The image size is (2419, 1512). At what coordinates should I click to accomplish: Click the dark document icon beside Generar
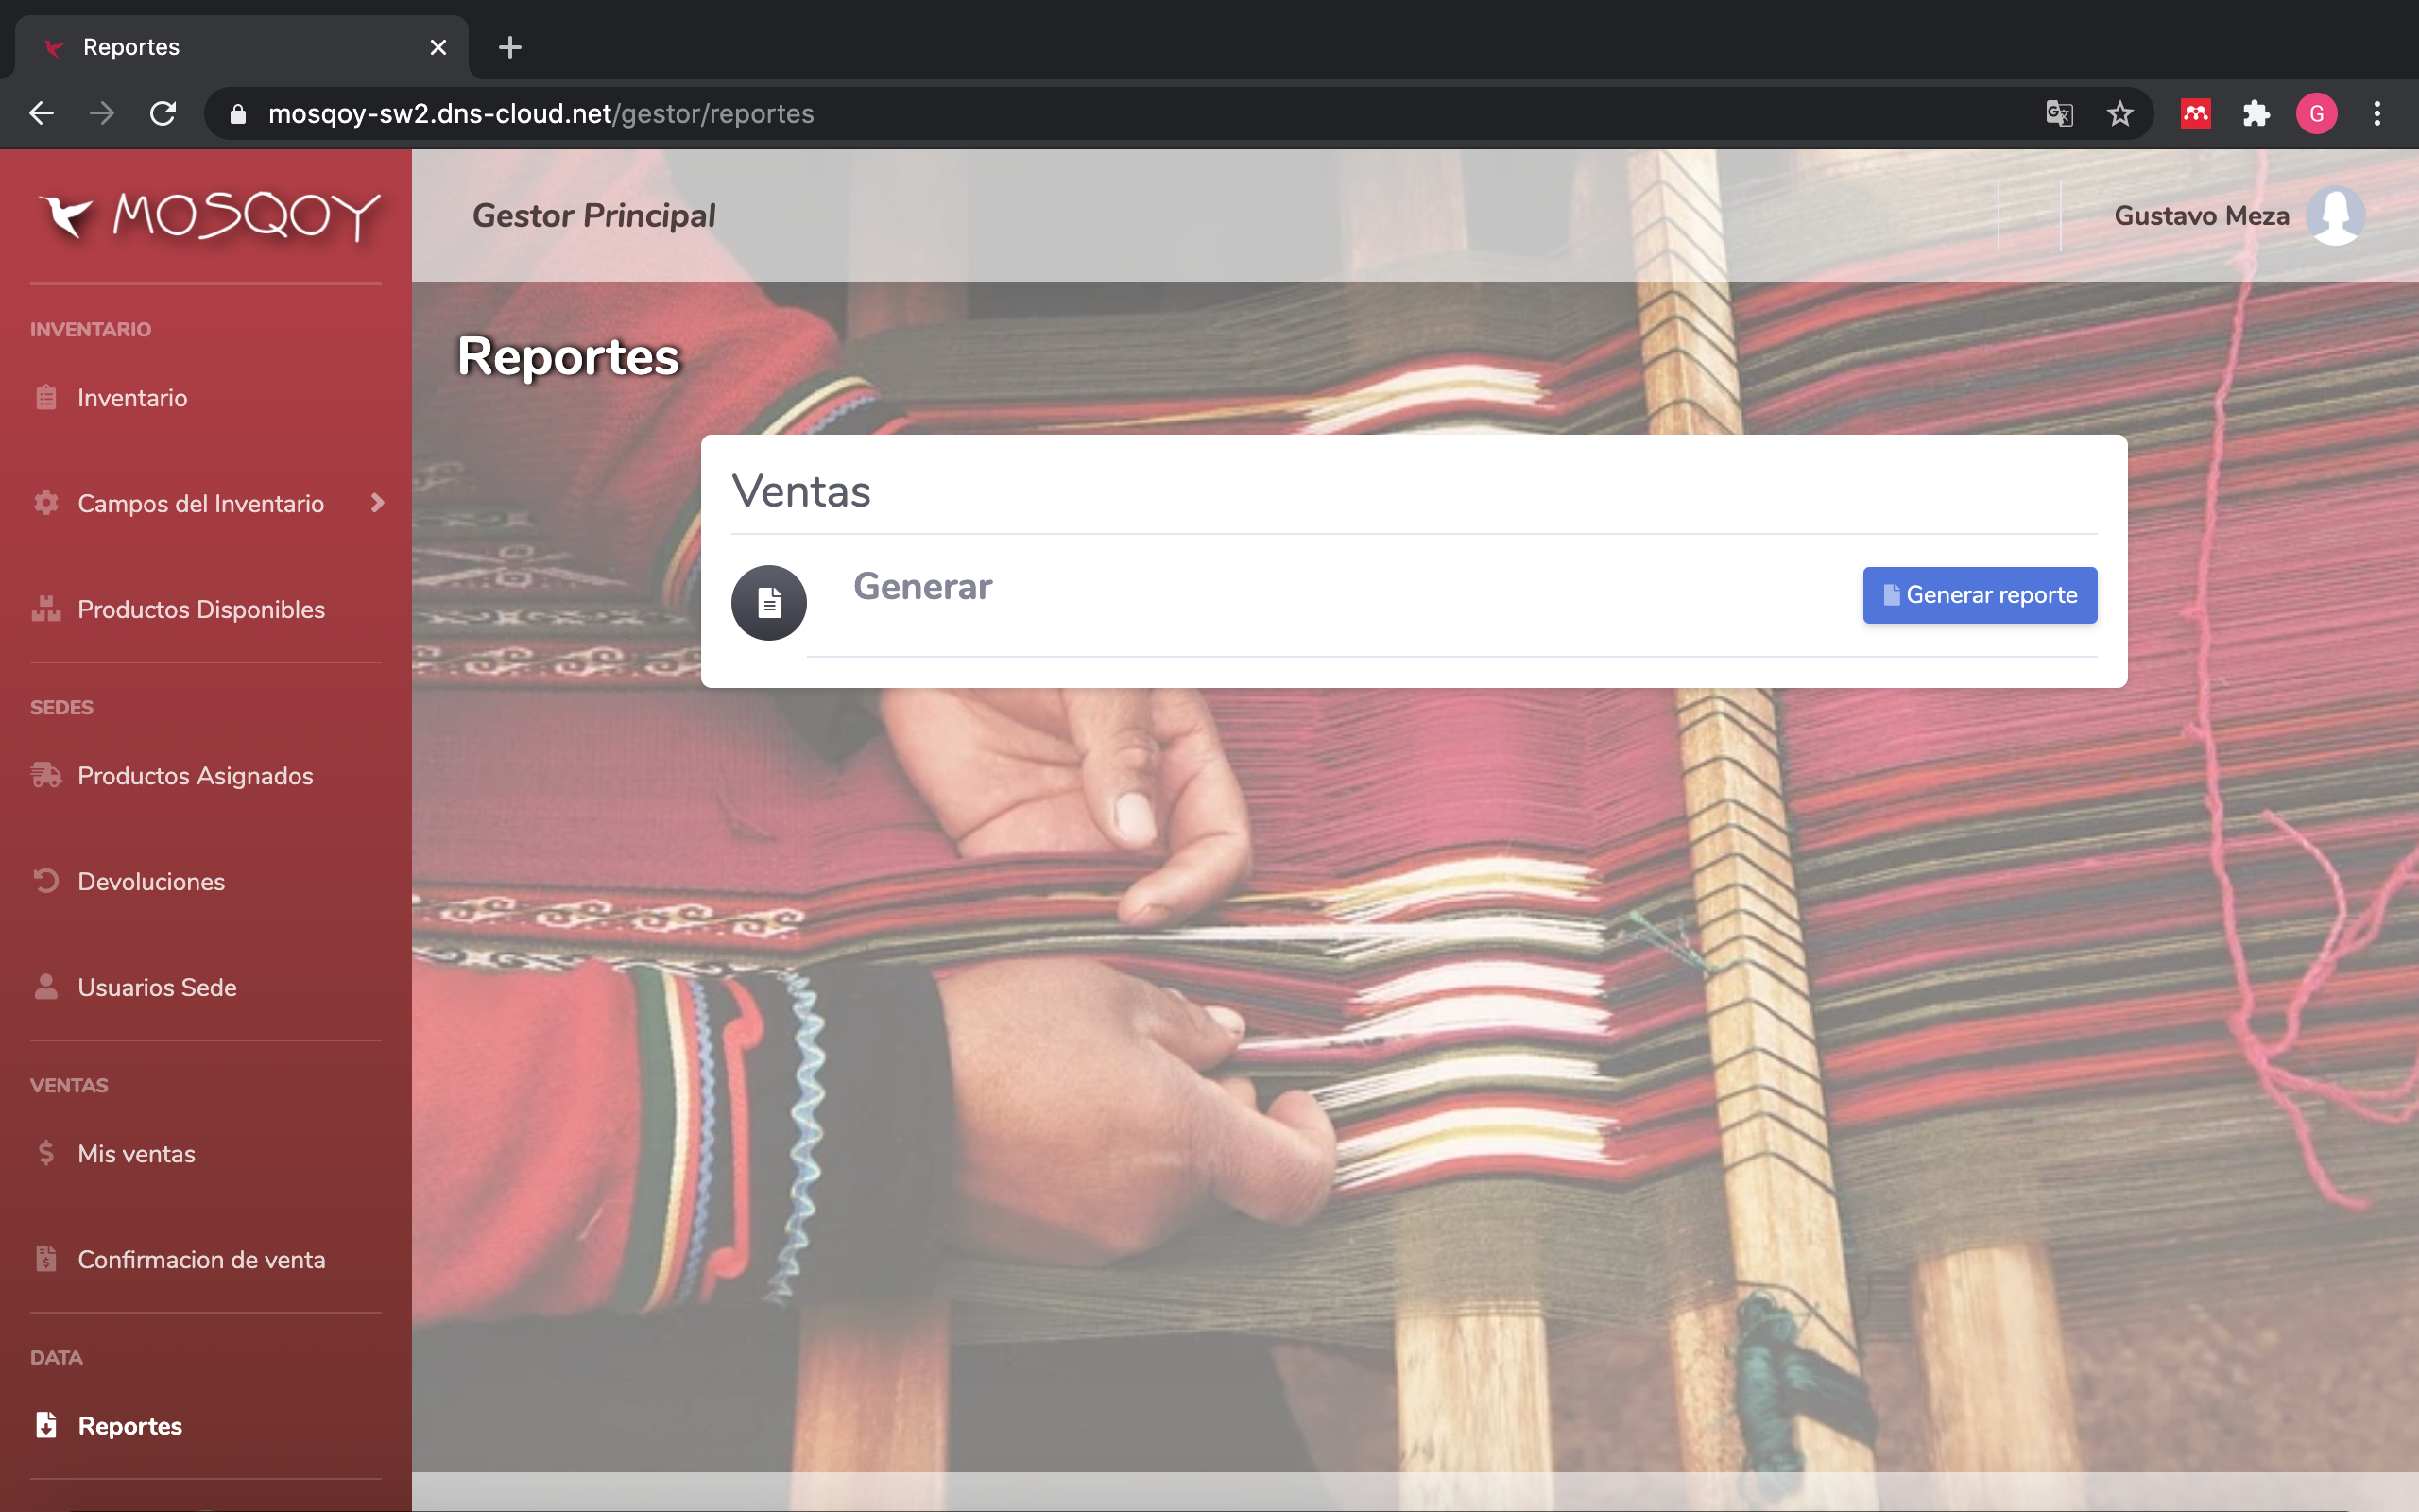tap(768, 603)
